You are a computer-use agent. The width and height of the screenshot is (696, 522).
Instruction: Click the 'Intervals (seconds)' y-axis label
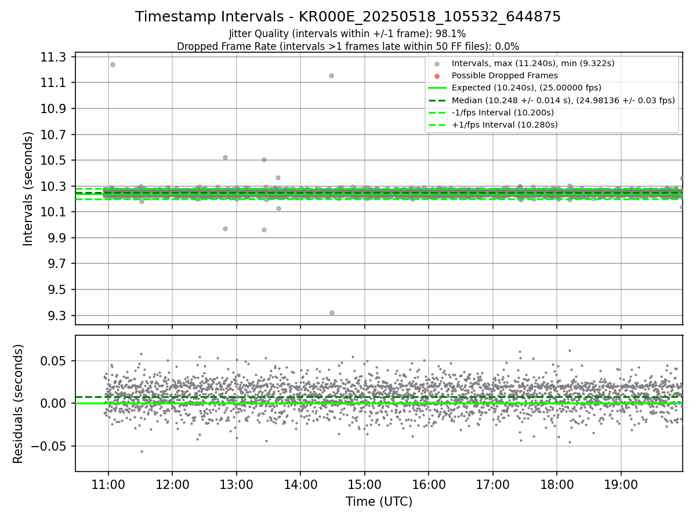click(28, 188)
